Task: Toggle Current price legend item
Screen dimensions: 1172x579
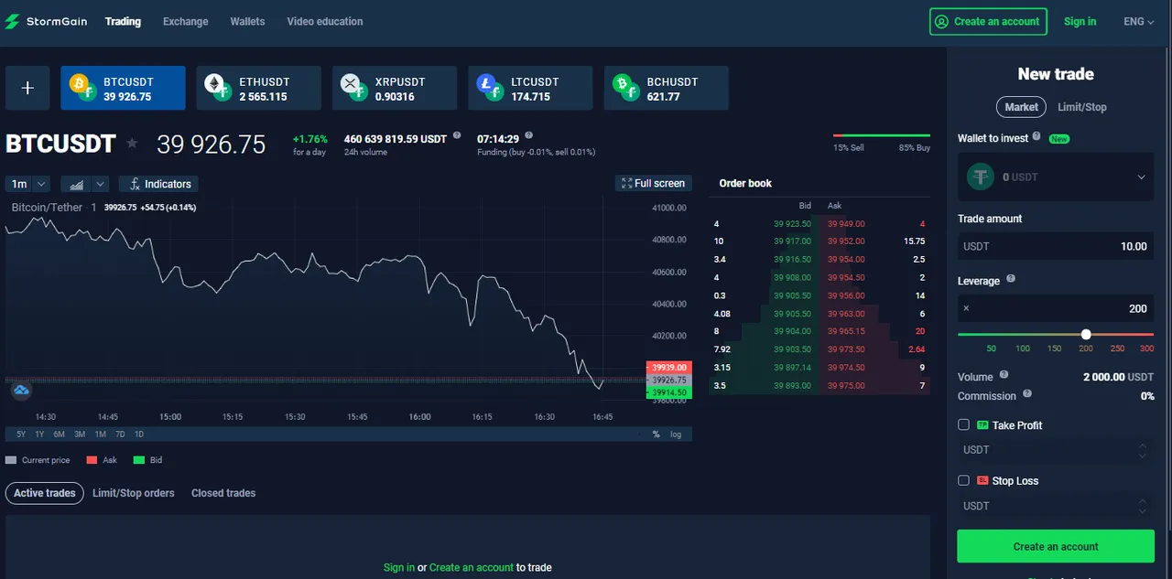Action: coord(38,460)
